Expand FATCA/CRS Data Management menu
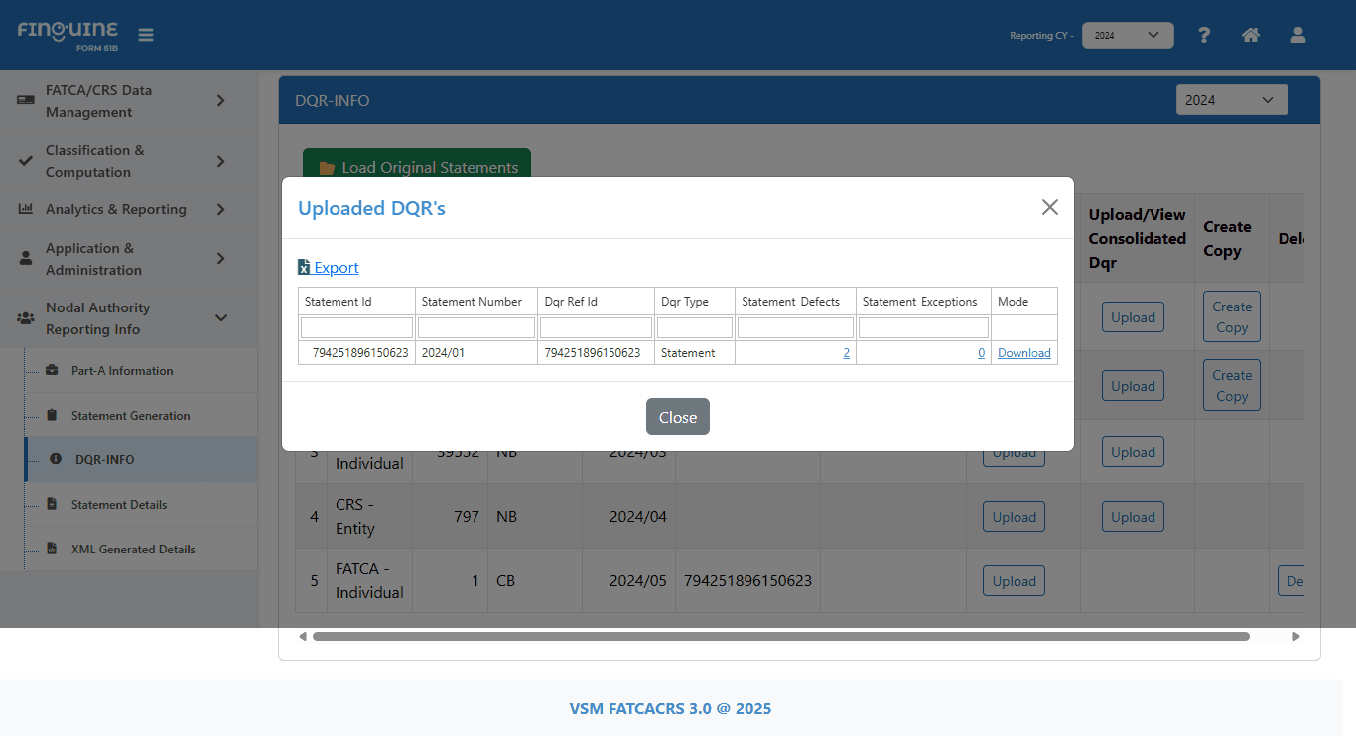This screenshot has width=1356, height=736. coord(220,101)
